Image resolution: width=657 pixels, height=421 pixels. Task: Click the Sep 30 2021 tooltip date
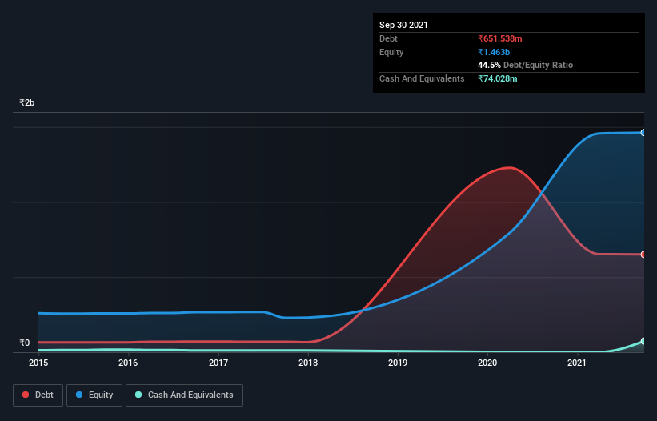403,25
